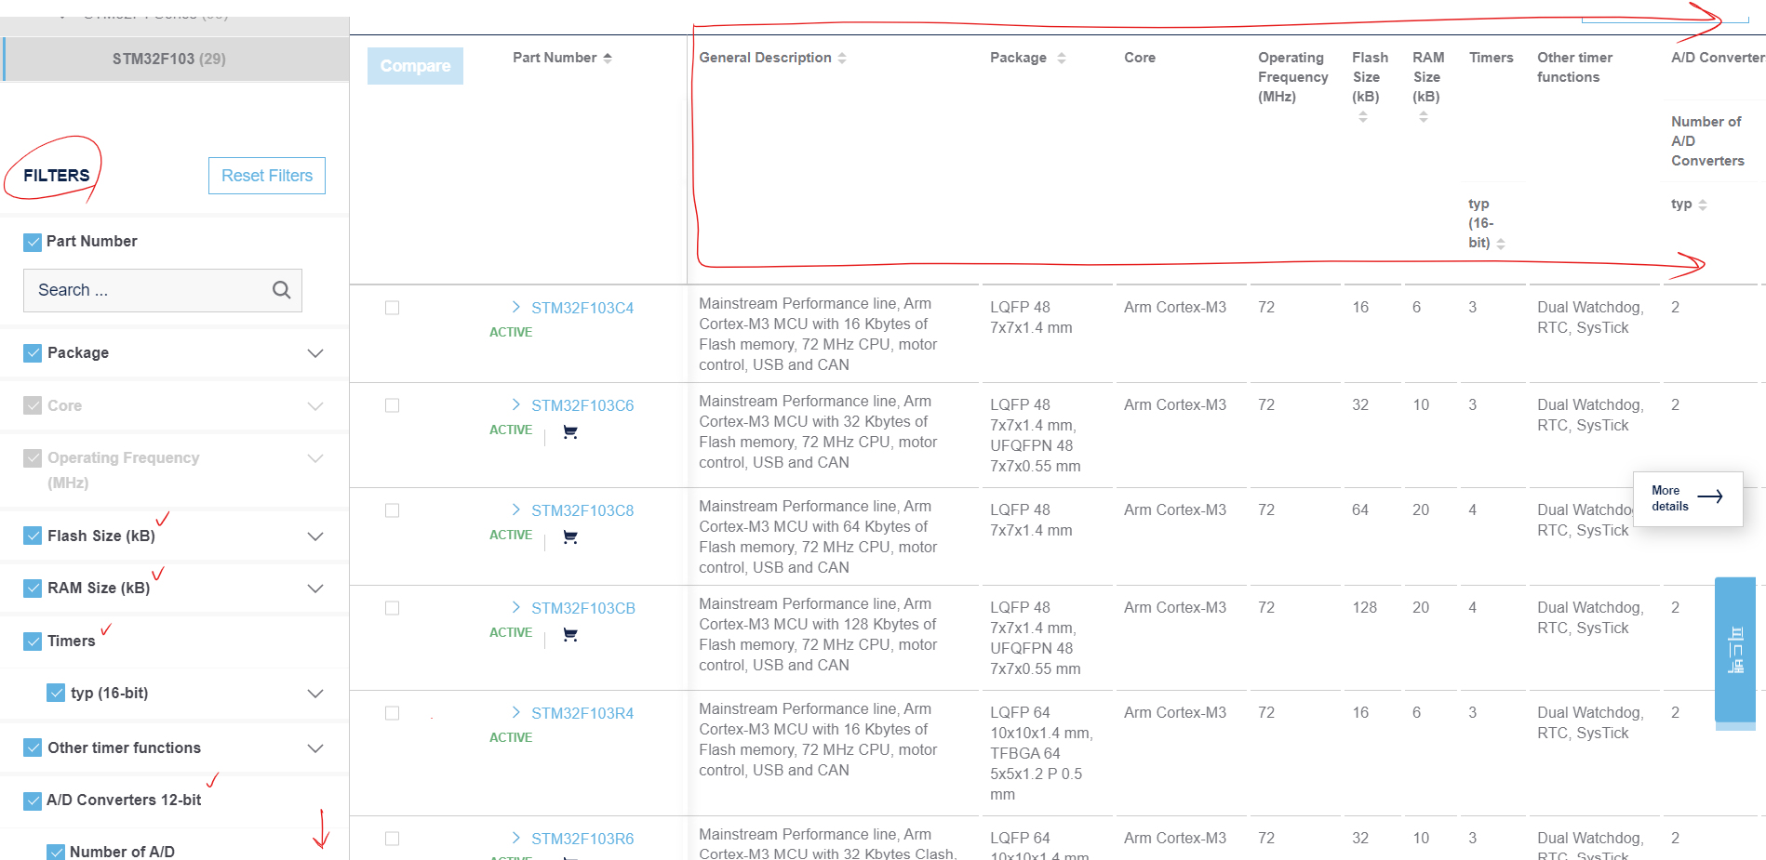Expand row chevron for STM32F103R6
This screenshot has width=1766, height=860.
coord(516,838)
